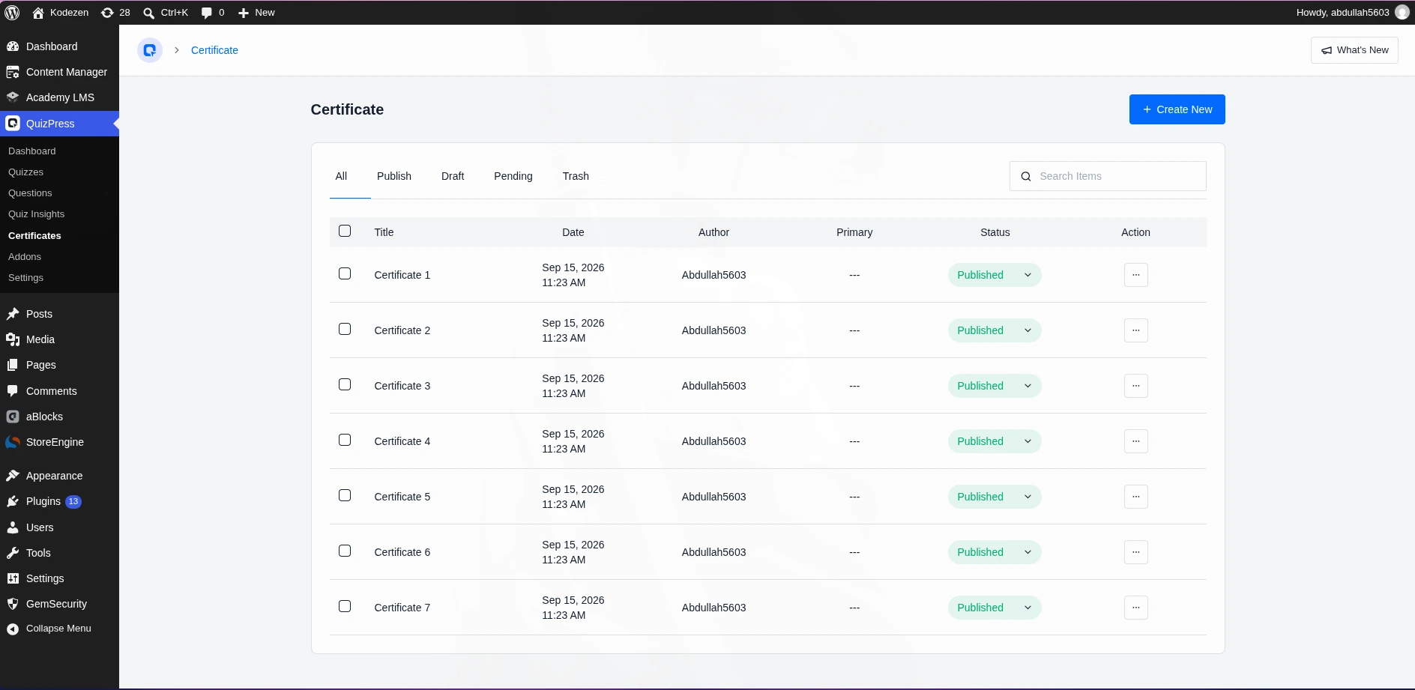Select the Certificate 6 checkbox
Screen dimensions: 1415x690
pyautogui.click(x=345, y=551)
